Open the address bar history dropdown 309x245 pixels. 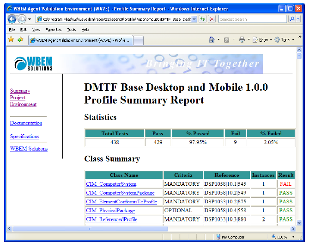(x=194, y=19)
